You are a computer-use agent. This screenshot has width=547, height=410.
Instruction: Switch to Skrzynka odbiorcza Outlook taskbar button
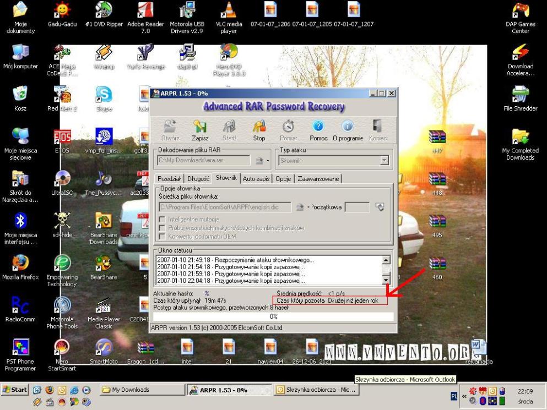click(x=316, y=390)
